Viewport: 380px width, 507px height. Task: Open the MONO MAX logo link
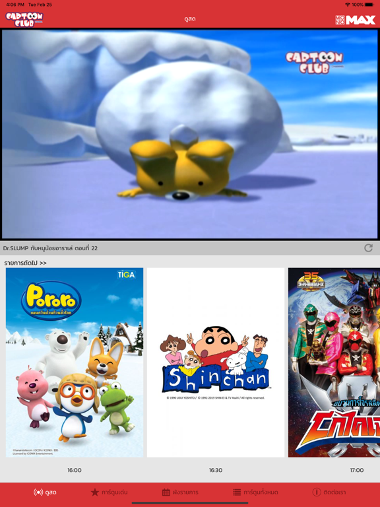(x=356, y=20)
